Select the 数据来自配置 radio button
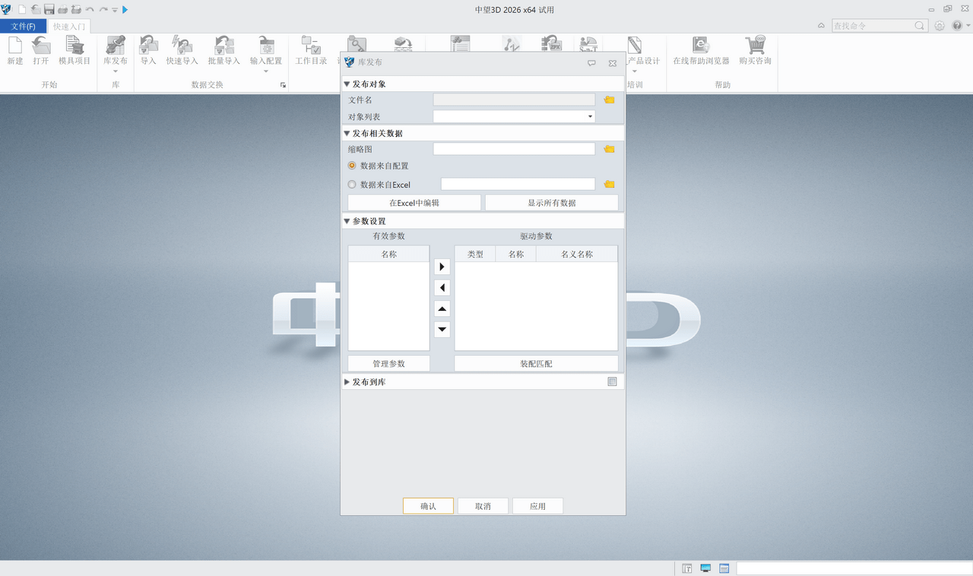The height and width of the screenshot is (576, 973). [351, 166]
